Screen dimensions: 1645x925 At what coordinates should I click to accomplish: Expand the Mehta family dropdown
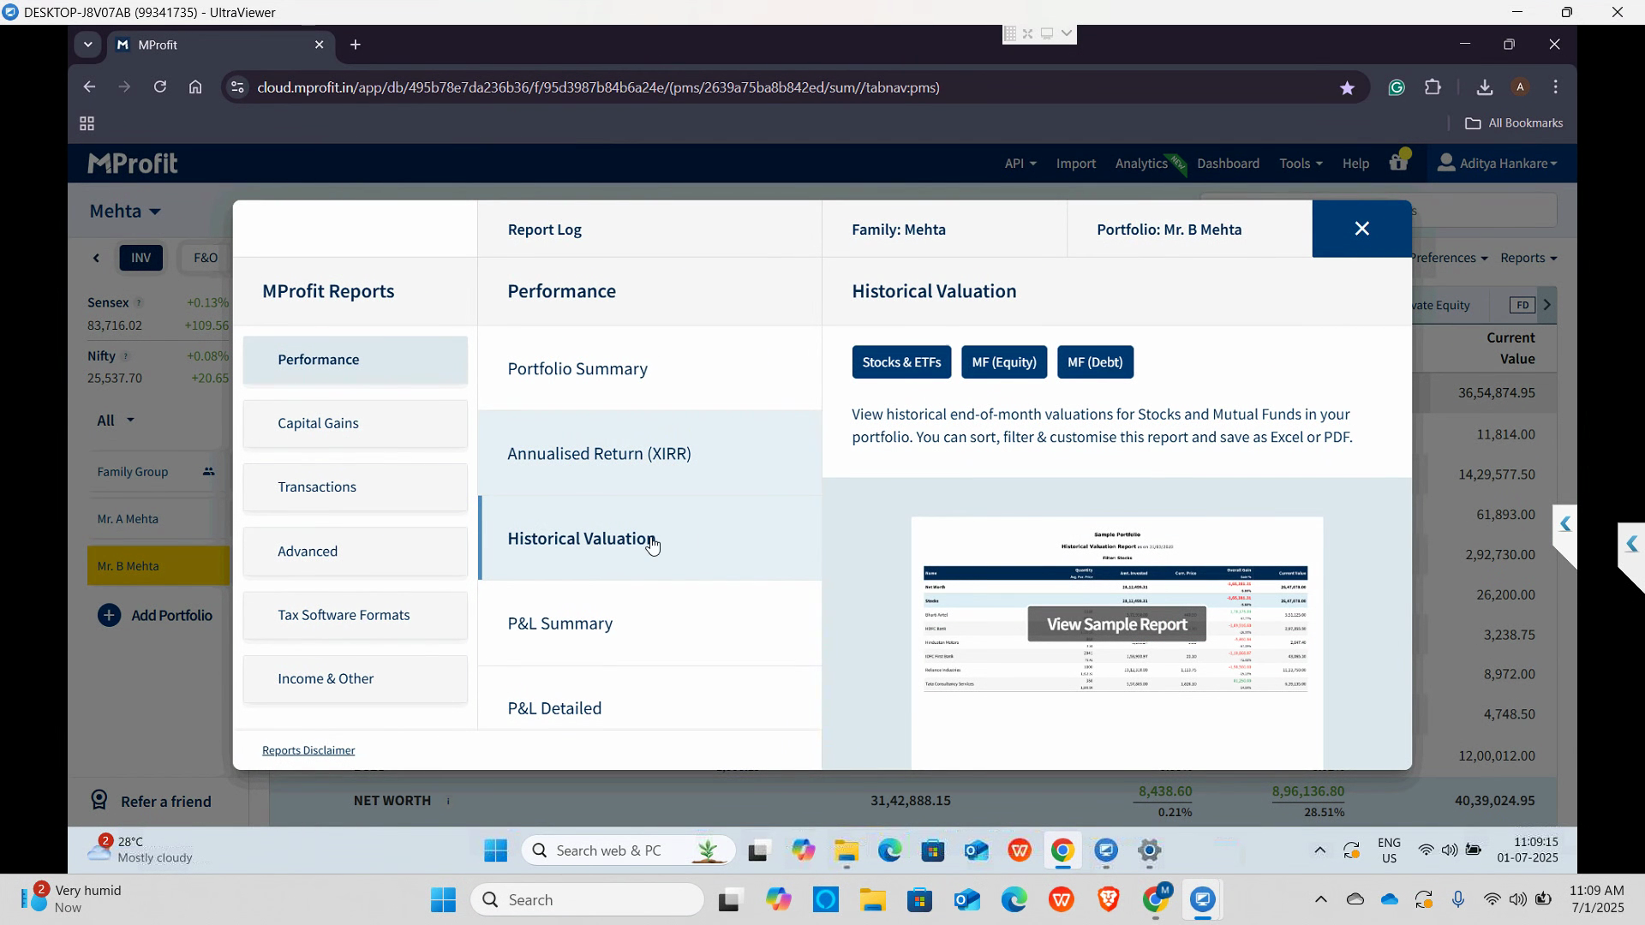coord(125,211)
